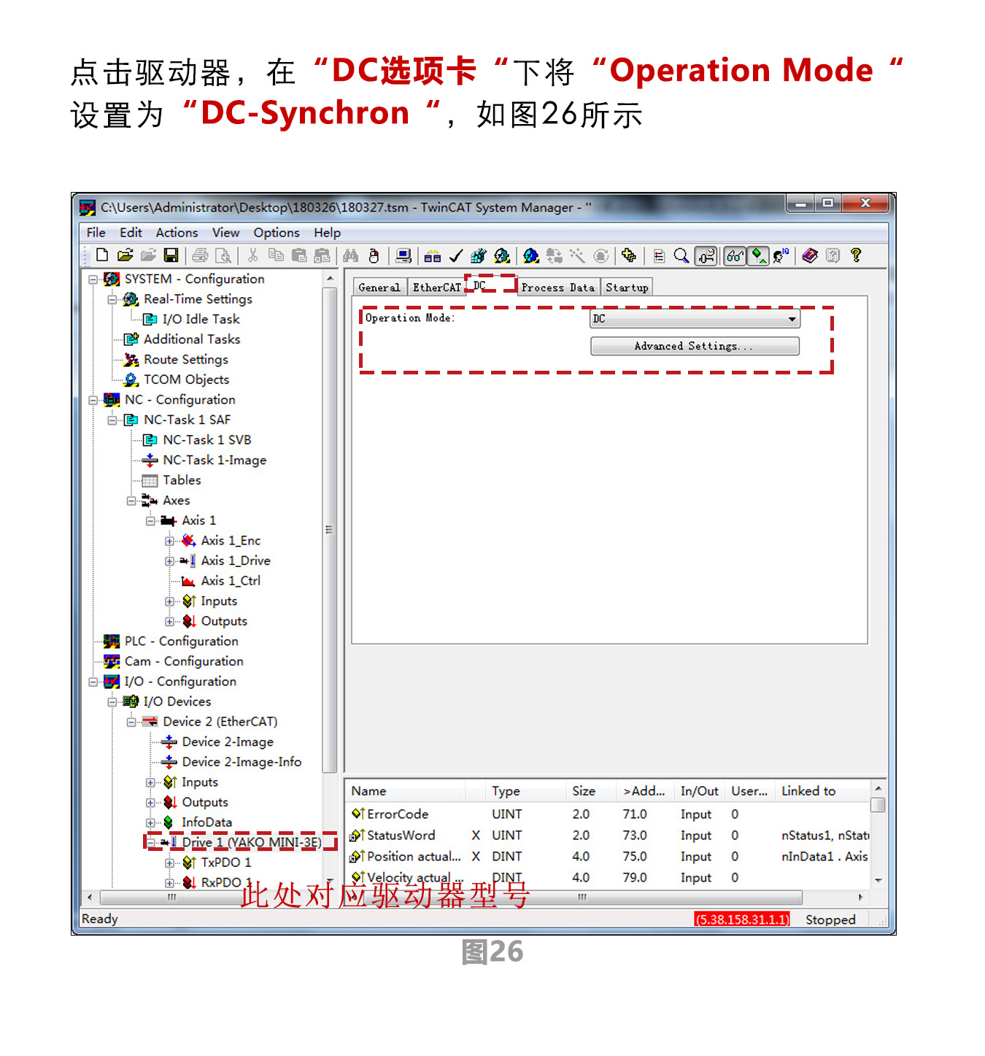Toggle the Show Online Data glasses icon

[735, 256]
